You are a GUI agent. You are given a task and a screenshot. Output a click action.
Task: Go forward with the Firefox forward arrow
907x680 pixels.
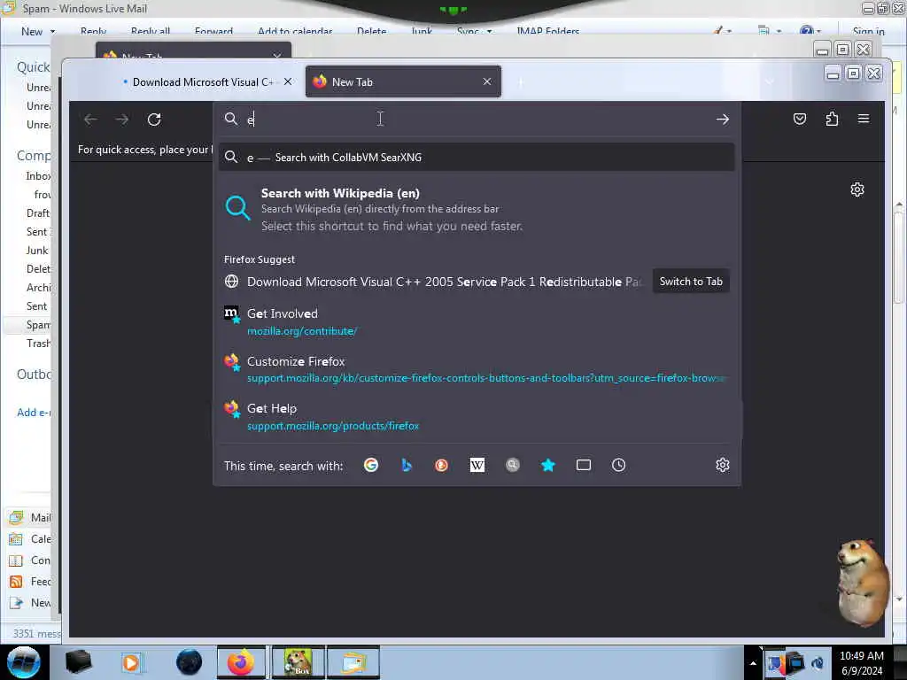[x=121, y=120]
